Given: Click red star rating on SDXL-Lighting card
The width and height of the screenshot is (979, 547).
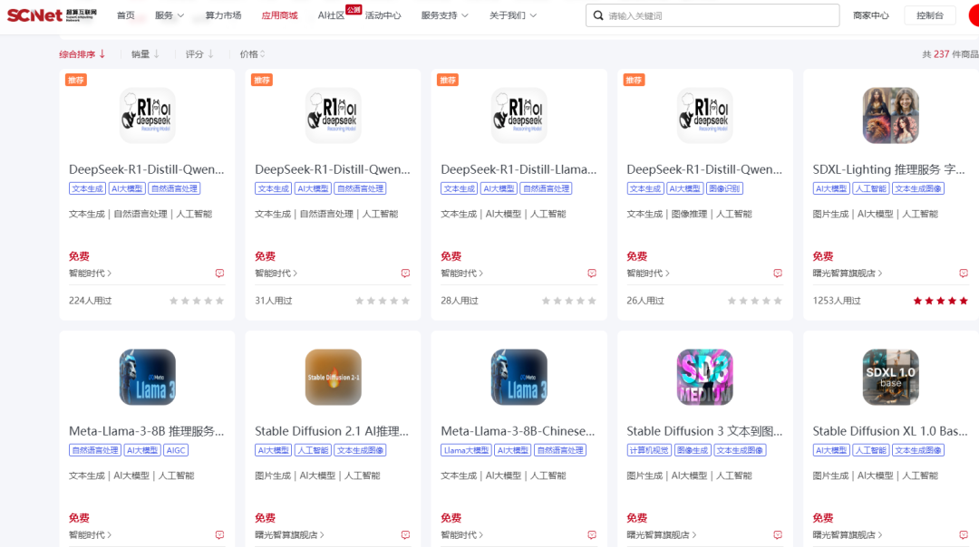Looking at the screenshot, I should tap(940, 301).
